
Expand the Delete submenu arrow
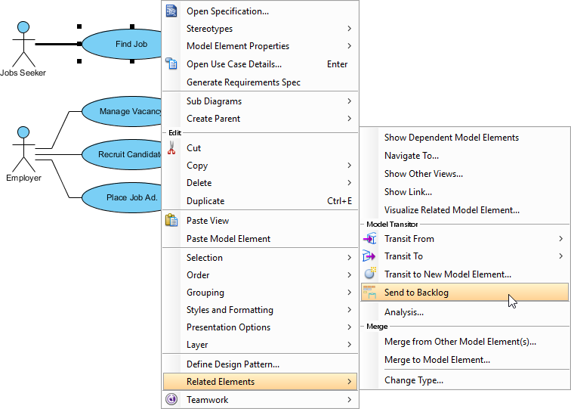[x=349, y=183]
